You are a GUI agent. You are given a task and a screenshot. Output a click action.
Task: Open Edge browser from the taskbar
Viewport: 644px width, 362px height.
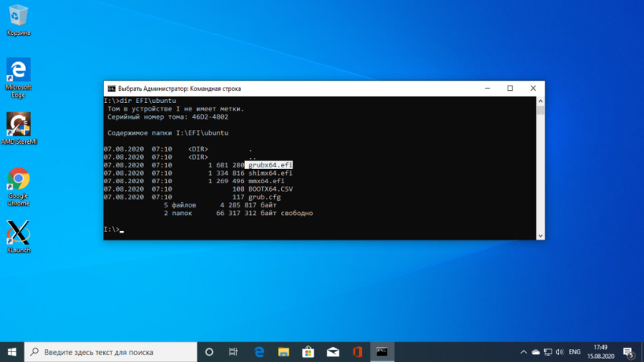click(258, 352)
